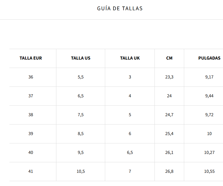Select EUR size 39 cell

point(31,134)
